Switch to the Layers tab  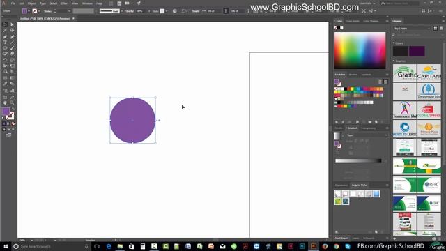point(355,238)
